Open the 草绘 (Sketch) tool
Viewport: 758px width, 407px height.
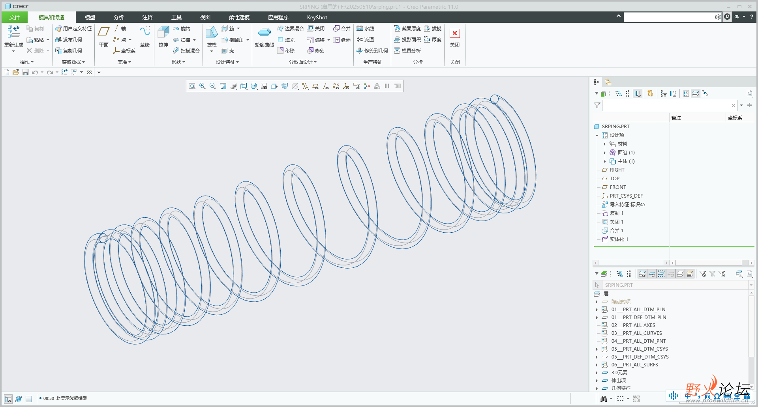pyautogui.click(x=145, y=36)
